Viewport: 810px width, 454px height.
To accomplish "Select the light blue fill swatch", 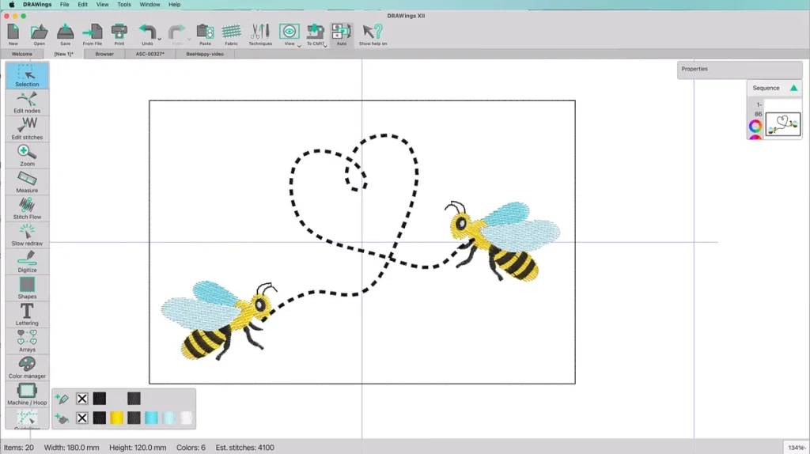I will click(169, 418).
